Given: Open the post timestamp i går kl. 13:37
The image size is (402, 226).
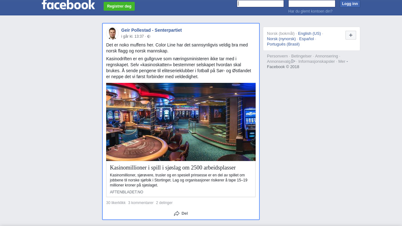Looking at the screenshot, I should pyautogui.click(x=133, y=36).
